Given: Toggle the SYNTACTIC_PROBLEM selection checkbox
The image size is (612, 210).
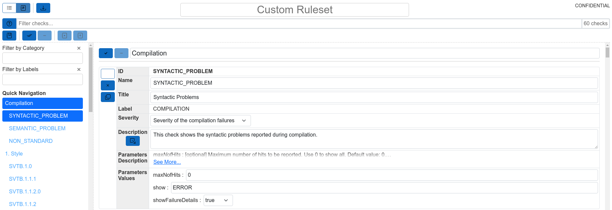Looking at the screenshot, I should tap(107, 73).
